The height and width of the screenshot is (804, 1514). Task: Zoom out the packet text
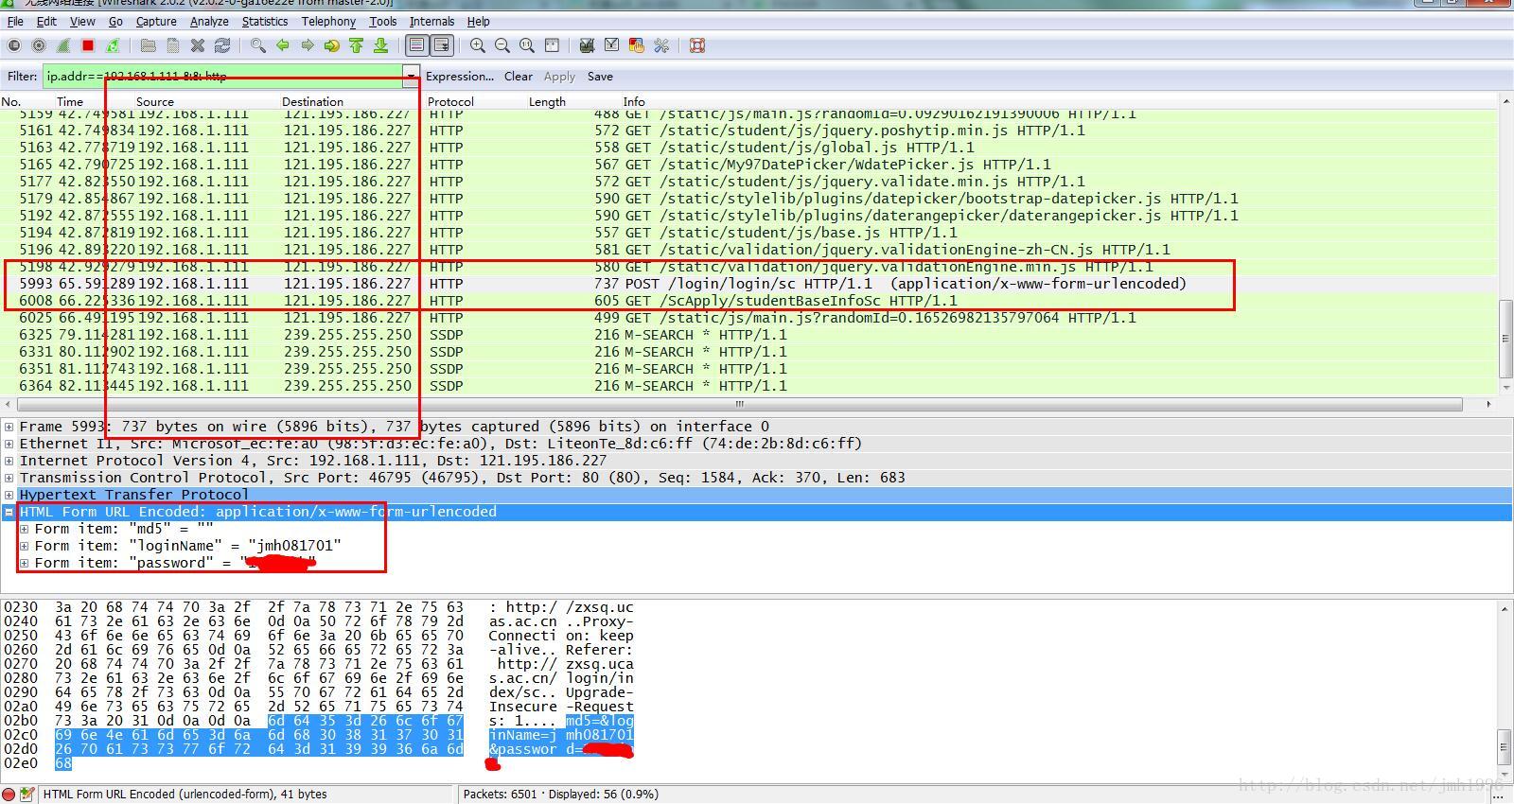(x=502, y=45)
